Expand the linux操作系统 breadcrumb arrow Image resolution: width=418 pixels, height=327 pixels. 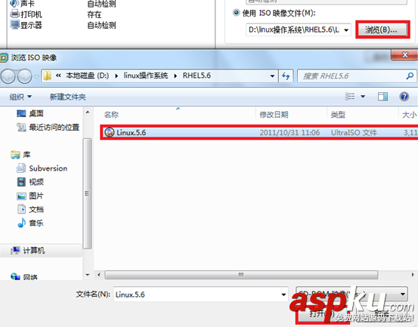[x=175, y=76]
